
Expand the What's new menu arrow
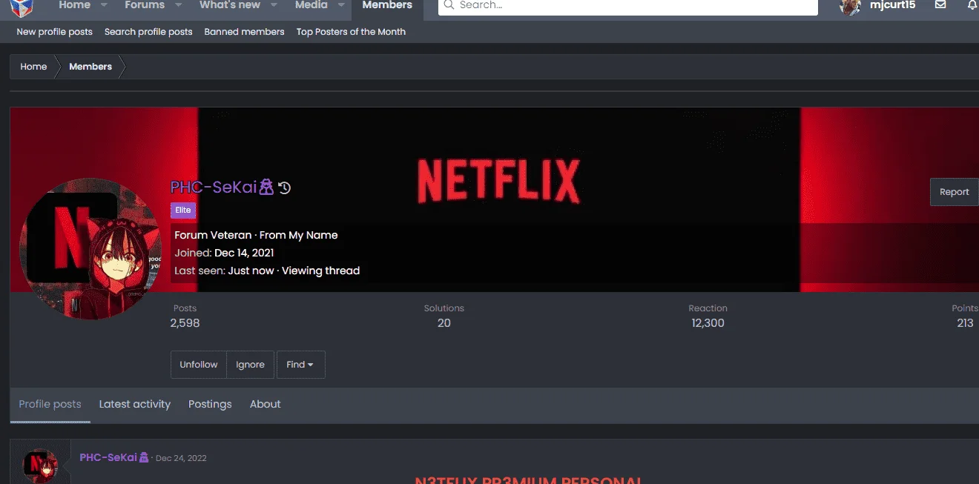274,5
